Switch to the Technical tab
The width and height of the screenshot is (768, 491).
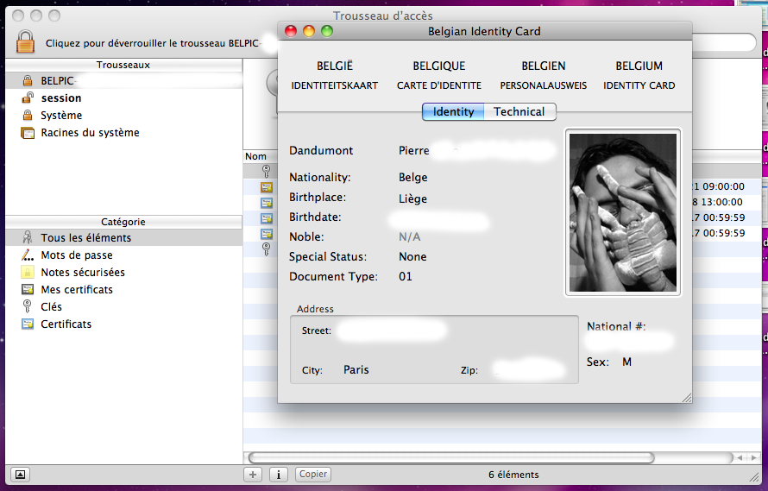click(519, 112)
